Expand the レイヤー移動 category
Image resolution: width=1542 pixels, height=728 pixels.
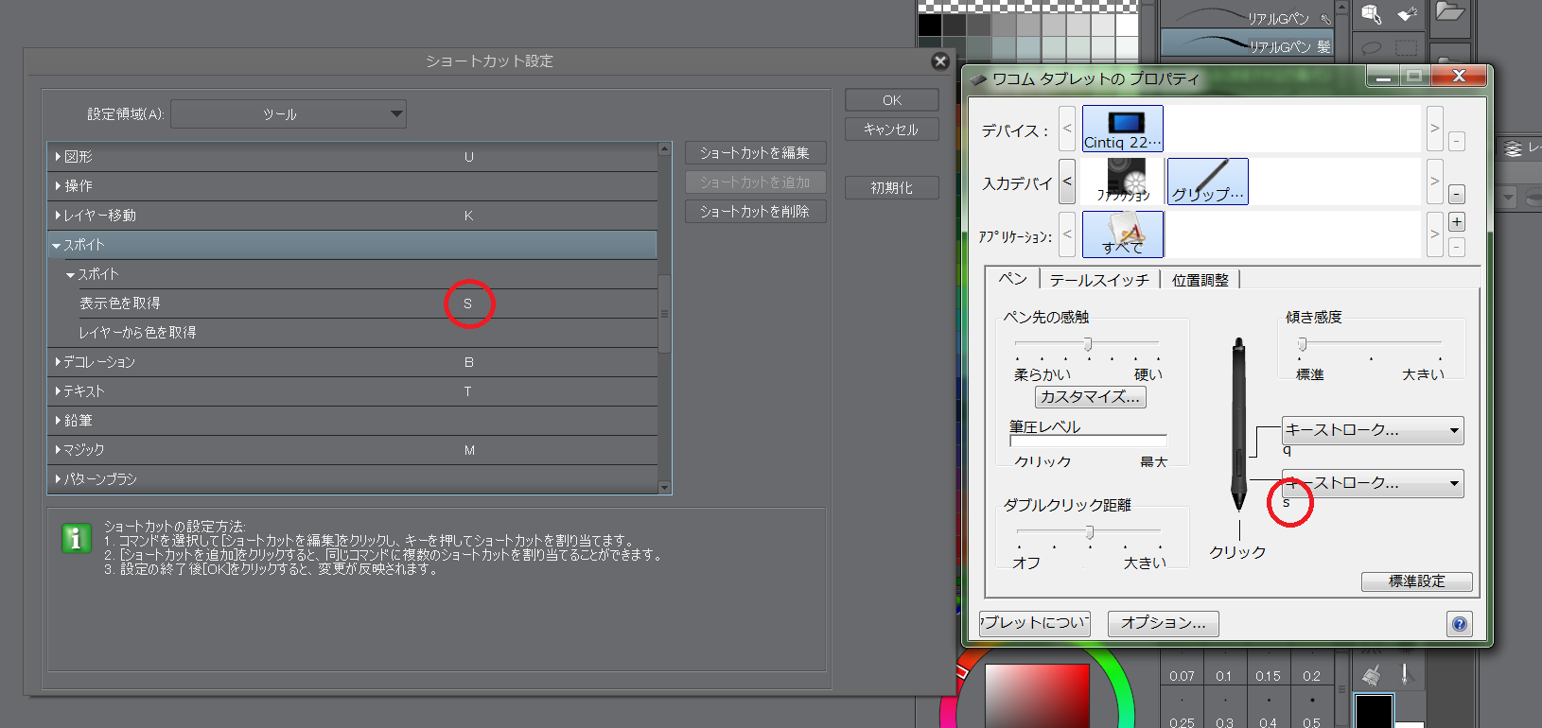click(58, 216)
